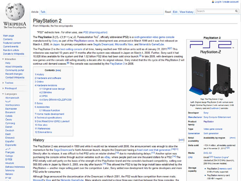Open the Emotion Engine CPU link

tap(221, 157)
